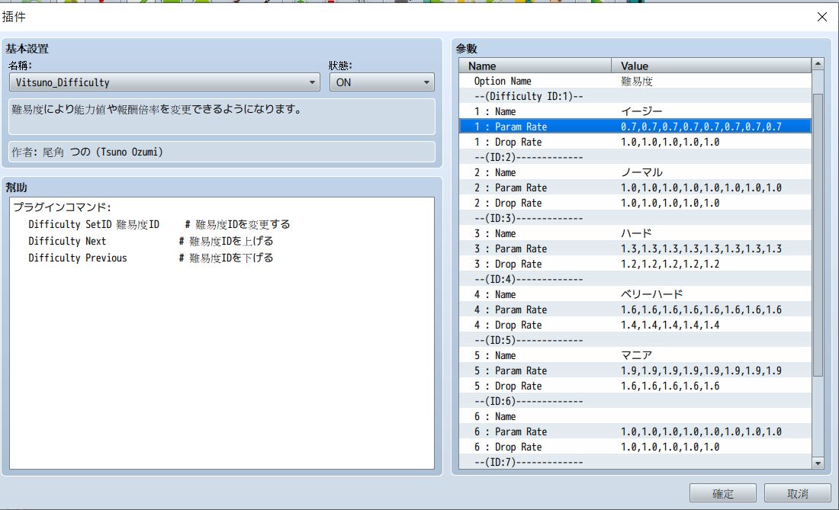Select the '1 : Param Rate' row
839x510 pixels.
point(635,127)
